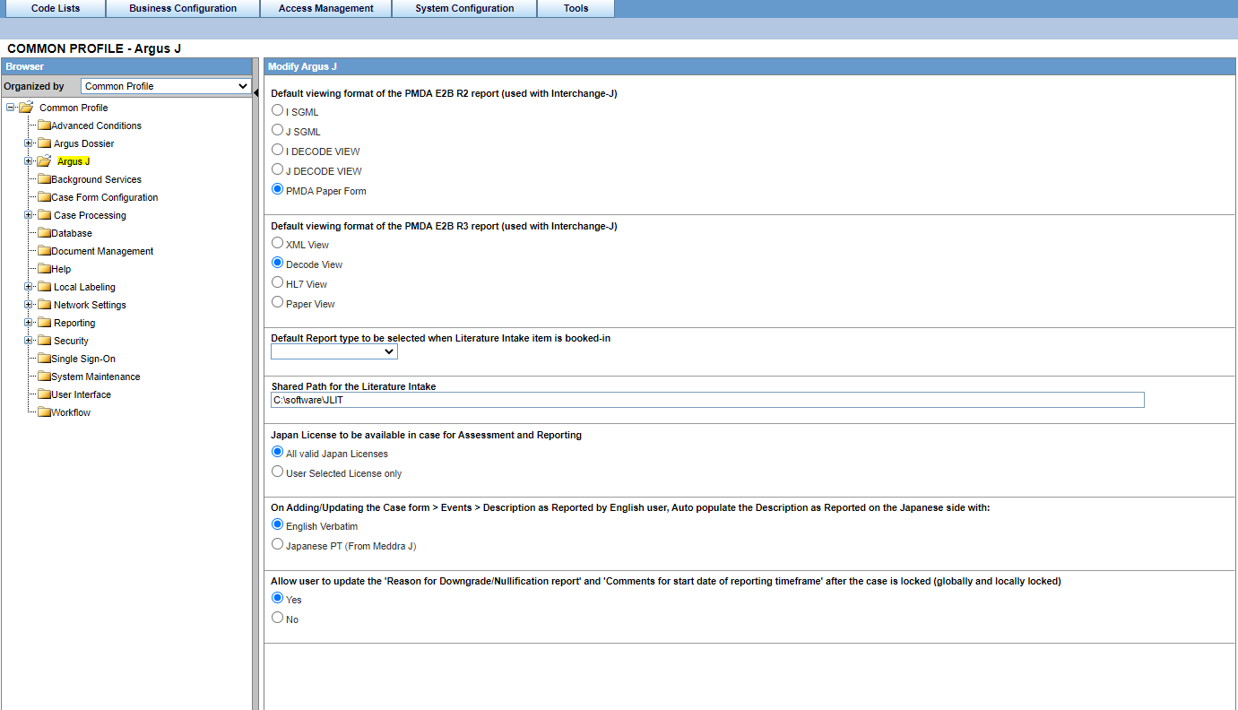Click the Argus Dossier folder icon
This screenshot has height=710, width=1238.
(44, 143)
